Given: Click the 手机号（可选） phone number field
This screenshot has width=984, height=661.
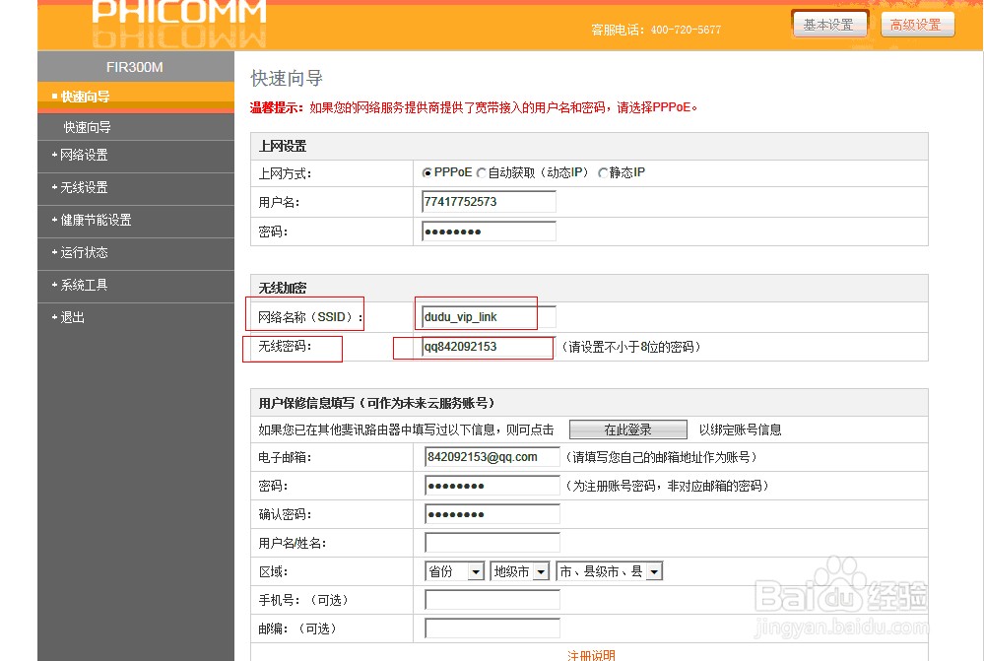Looking at the screenshot, I should (491, 599).
